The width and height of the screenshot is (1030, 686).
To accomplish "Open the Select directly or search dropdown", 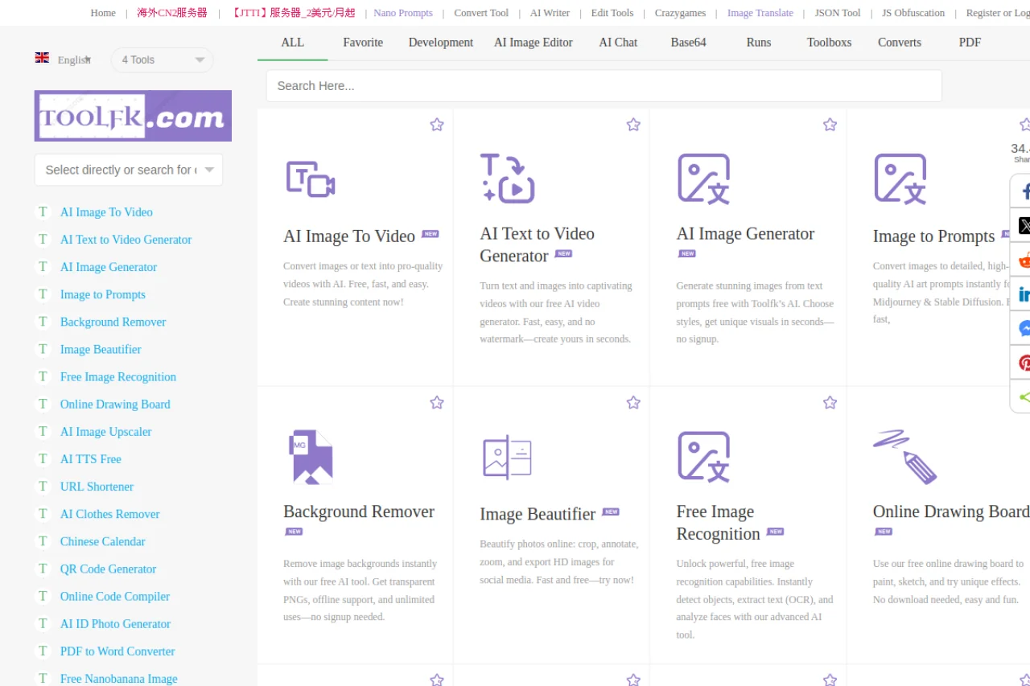I will pyautogui.click(x=129, y=170).
